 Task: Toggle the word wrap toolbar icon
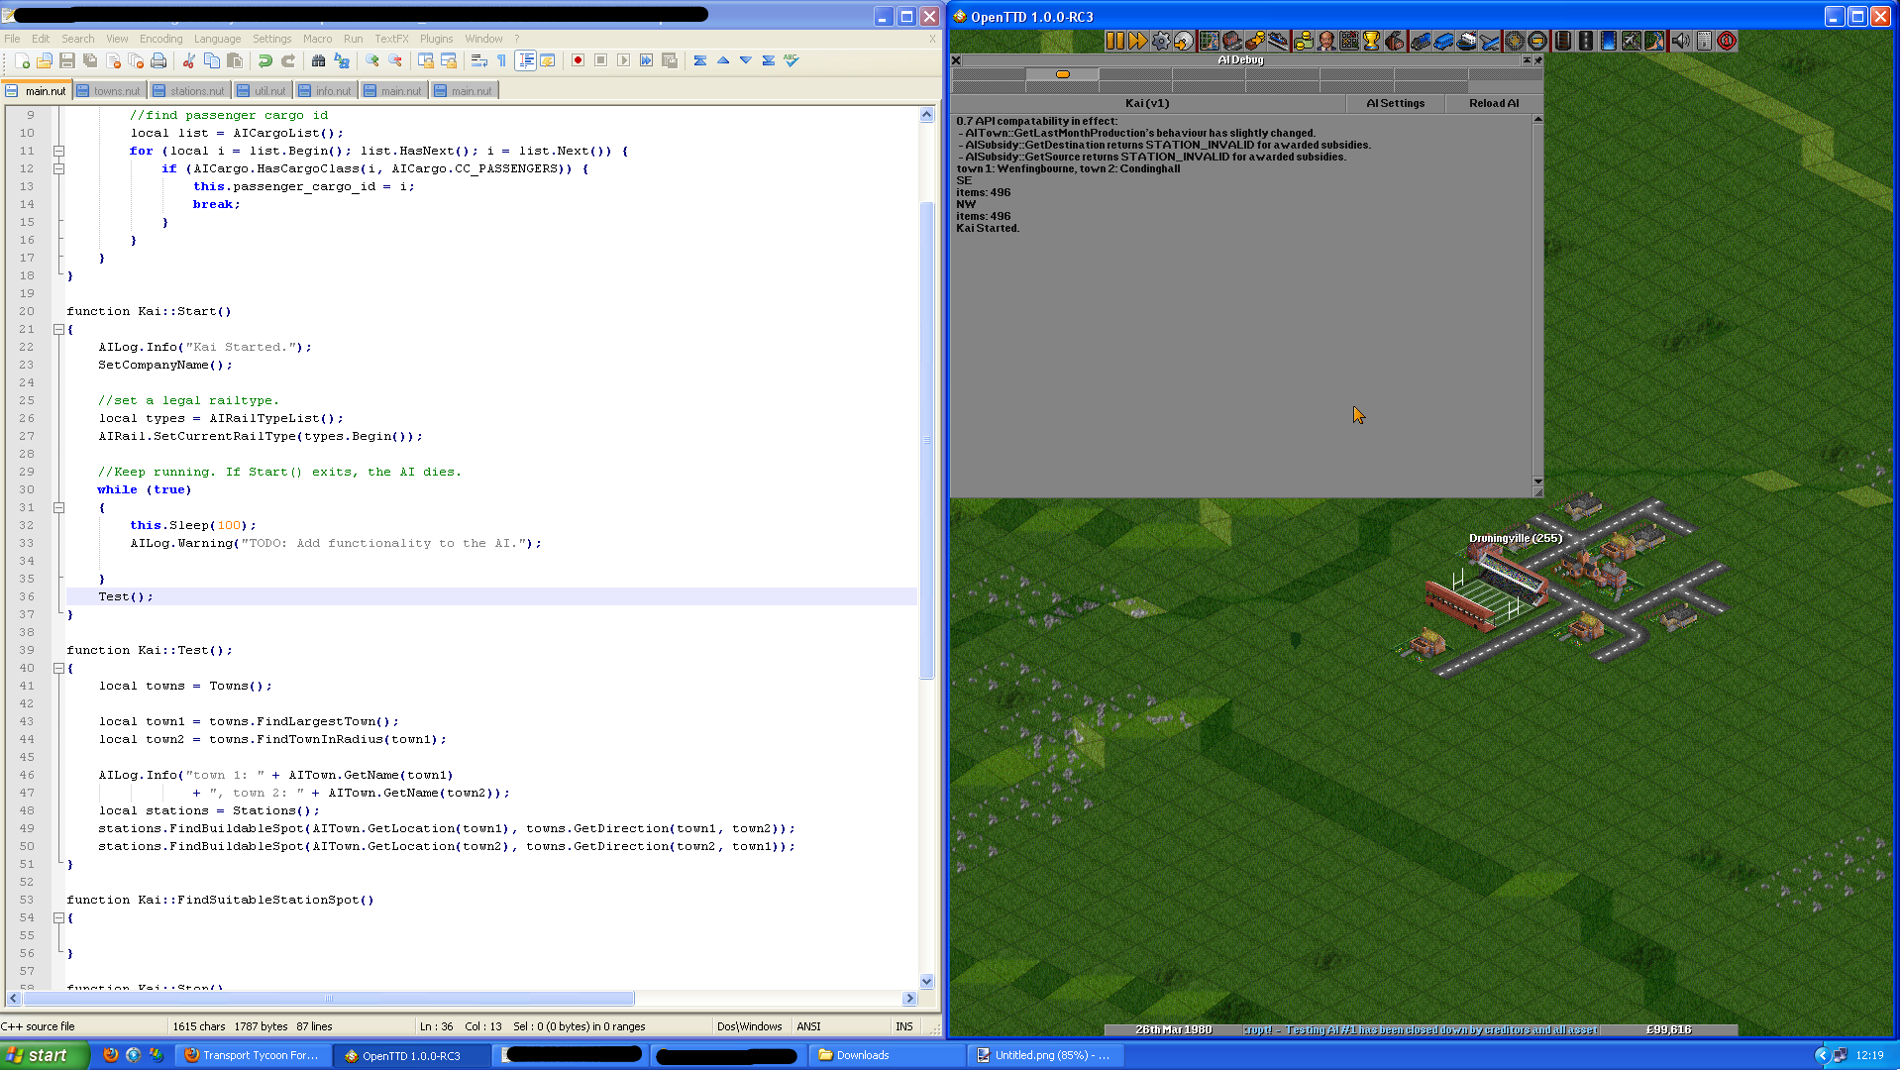click(x=478, y=60)
